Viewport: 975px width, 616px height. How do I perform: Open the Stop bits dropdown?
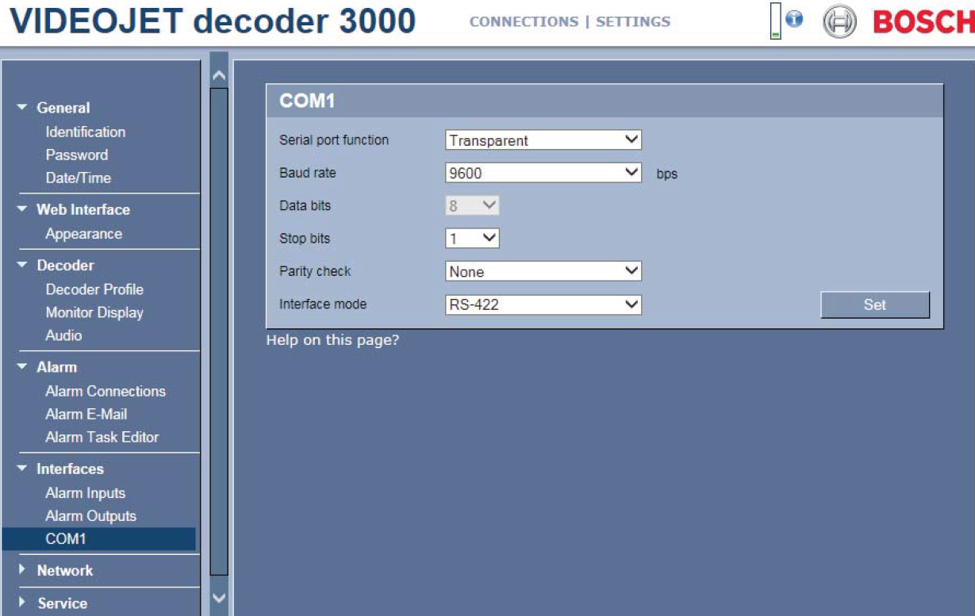(x=472, y=238)
